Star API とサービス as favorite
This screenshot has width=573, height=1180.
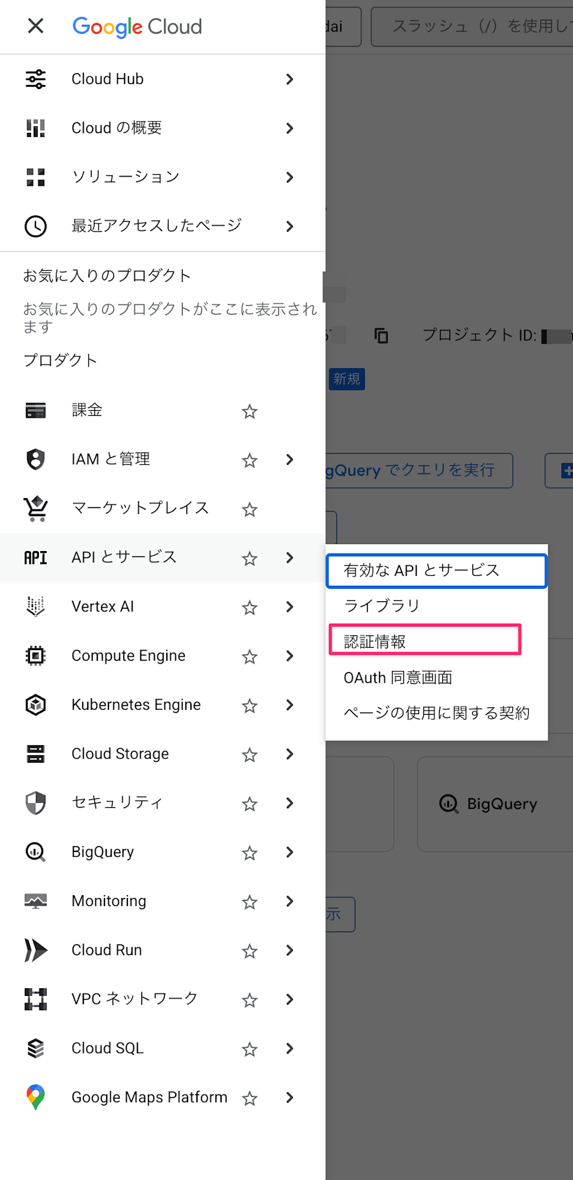click(x=250, y=558)
